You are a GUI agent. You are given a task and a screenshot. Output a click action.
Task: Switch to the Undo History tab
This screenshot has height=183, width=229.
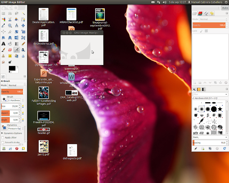(212, 14)
